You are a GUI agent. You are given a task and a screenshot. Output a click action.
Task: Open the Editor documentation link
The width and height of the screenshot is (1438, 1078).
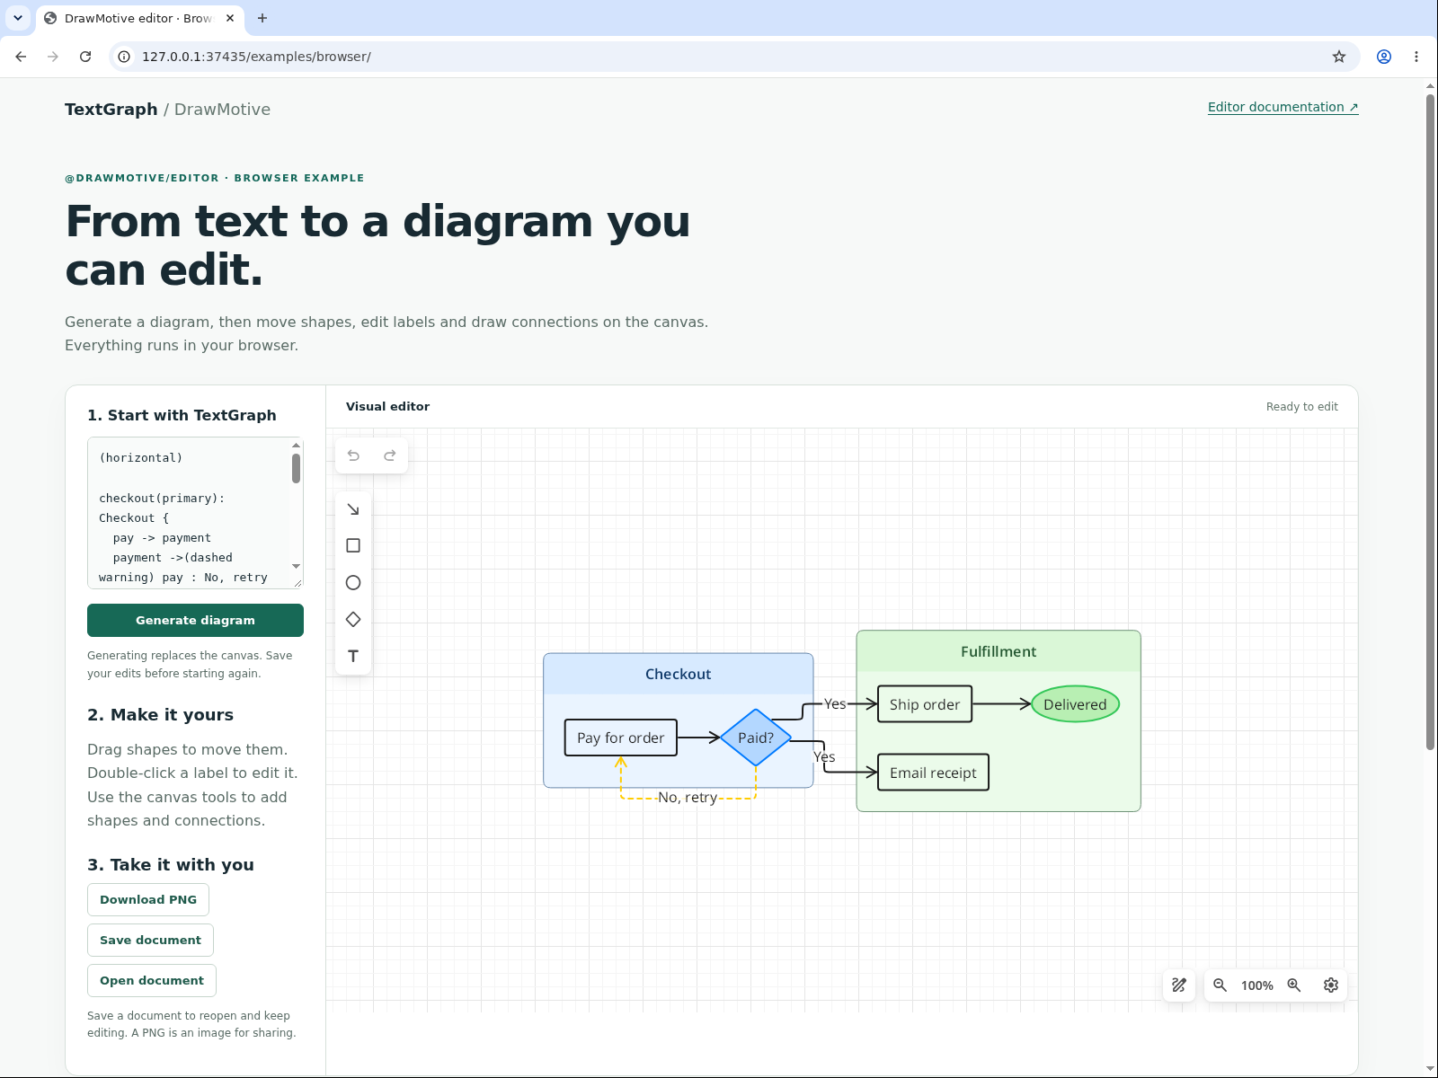(x=1283, y=107)
